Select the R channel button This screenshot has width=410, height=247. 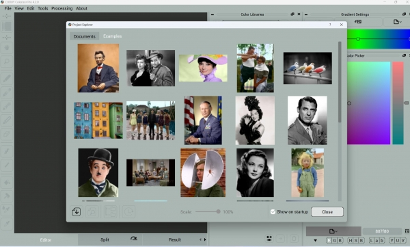329,240
